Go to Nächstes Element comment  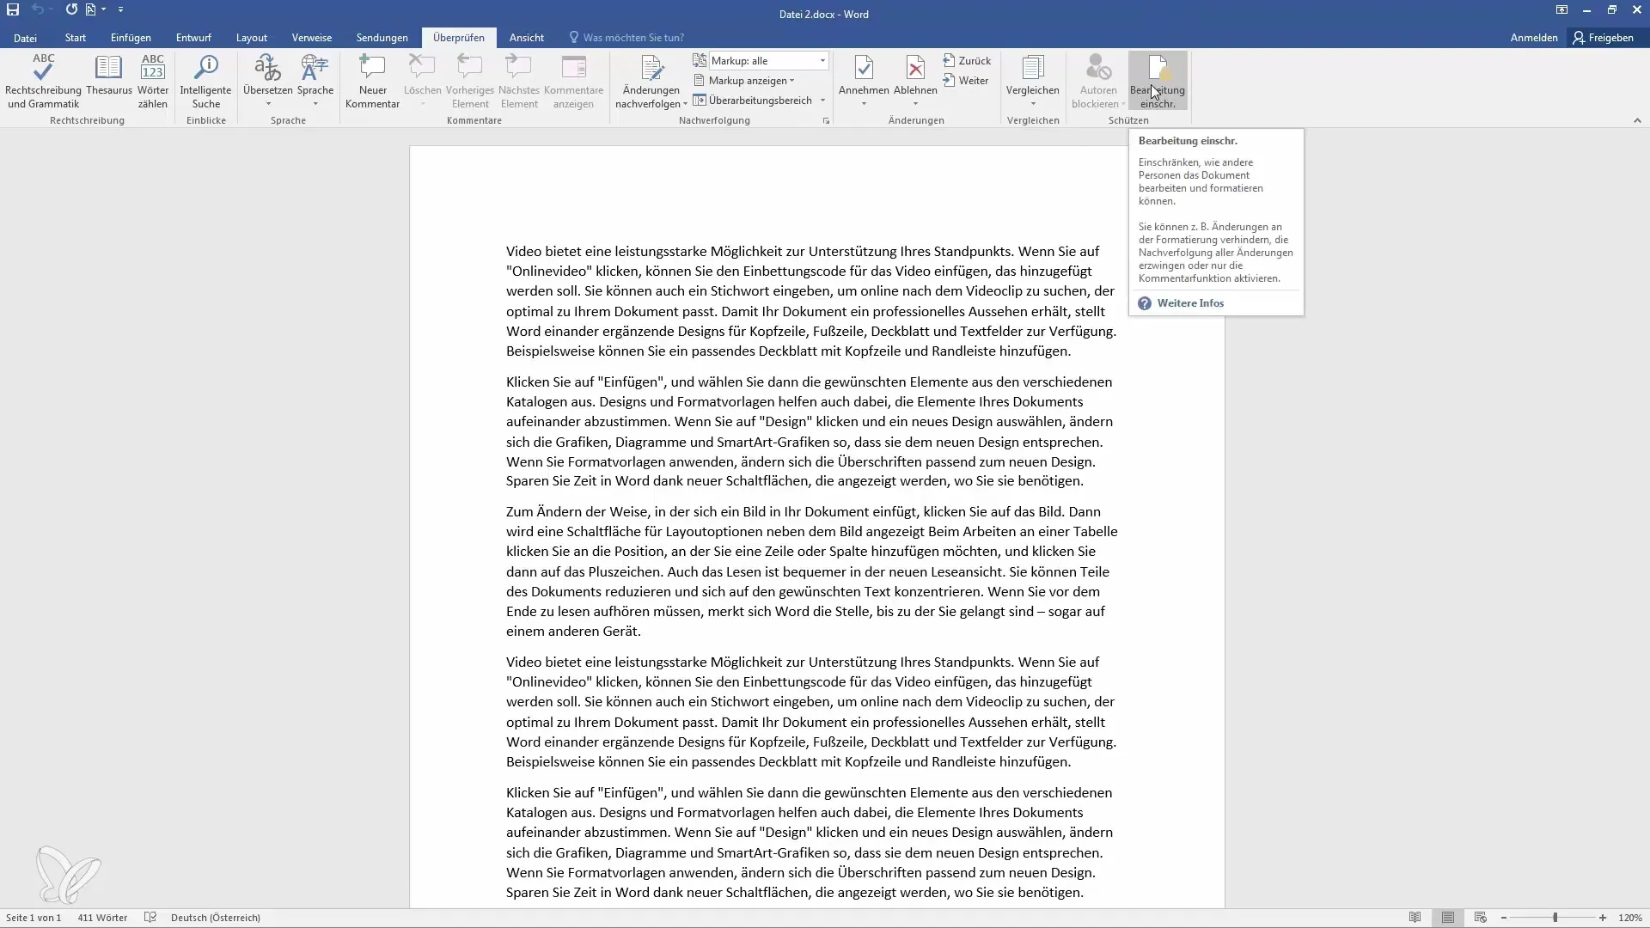(x=519, y=81)
